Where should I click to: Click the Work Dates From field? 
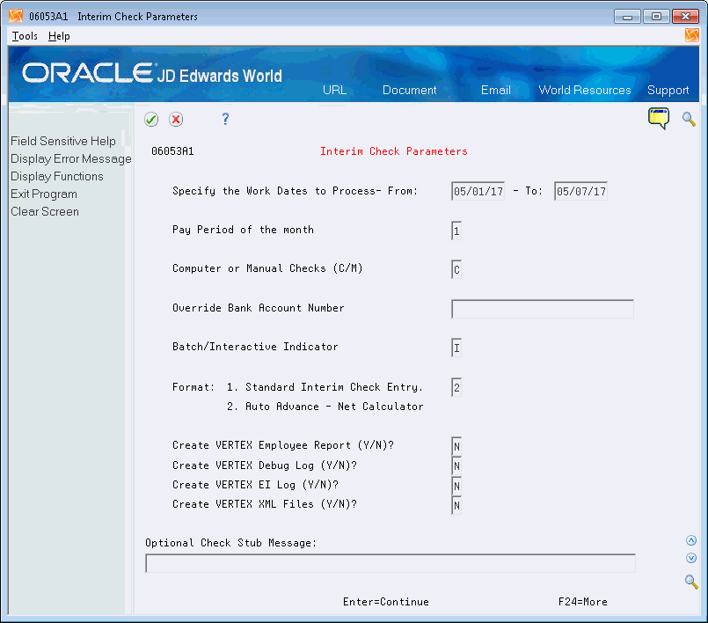478,192
